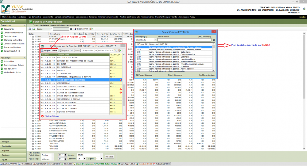Select UTILES DE OFICINA account row
The width and height of the screenshot is (307, 166).
click(x=81, y=105)
